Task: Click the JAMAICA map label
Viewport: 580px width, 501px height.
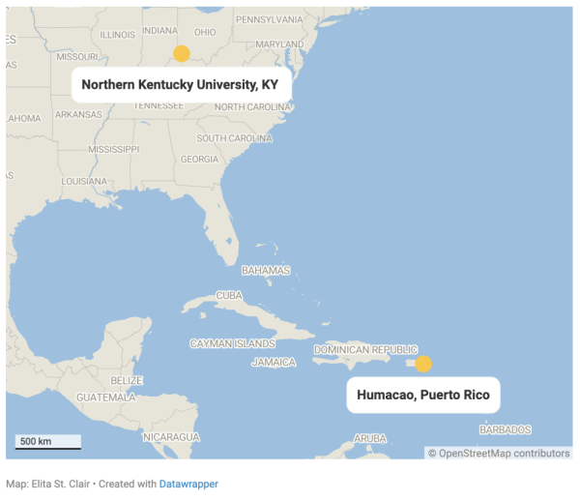Action: [x=274, y=362]
